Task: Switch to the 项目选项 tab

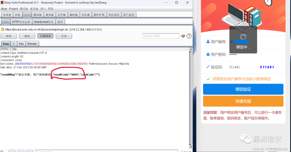Action: pos(114,15)
